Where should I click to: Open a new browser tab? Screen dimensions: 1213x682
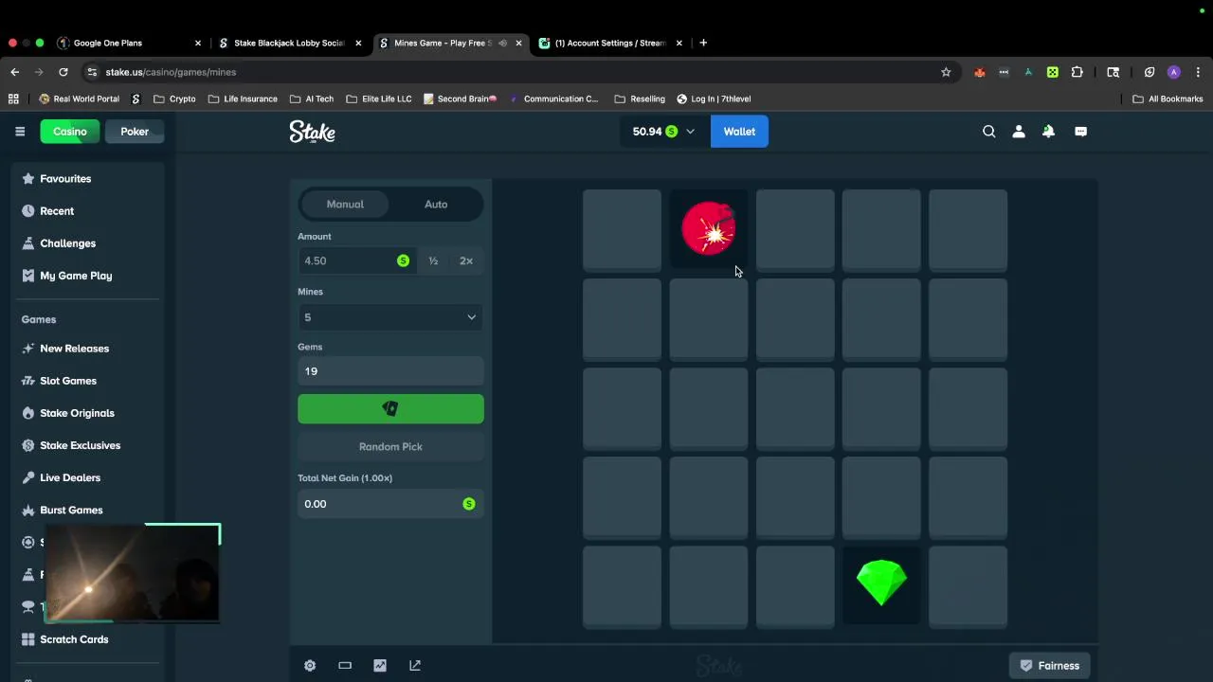(703, 43)
